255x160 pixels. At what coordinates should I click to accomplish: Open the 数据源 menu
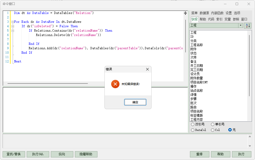tap(204, 13)
